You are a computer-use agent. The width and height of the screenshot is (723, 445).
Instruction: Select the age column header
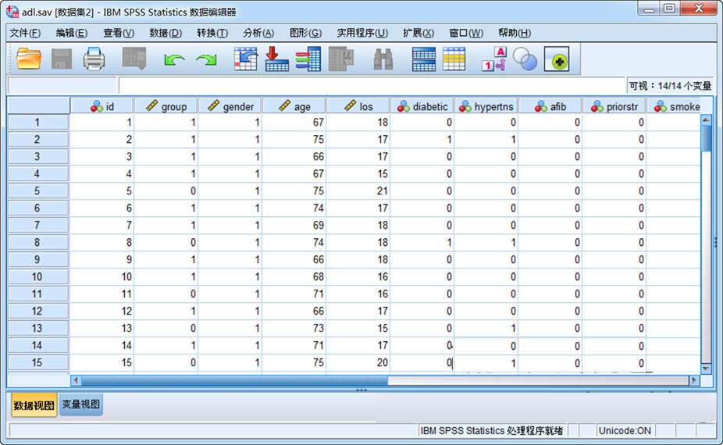coord(294,106)
